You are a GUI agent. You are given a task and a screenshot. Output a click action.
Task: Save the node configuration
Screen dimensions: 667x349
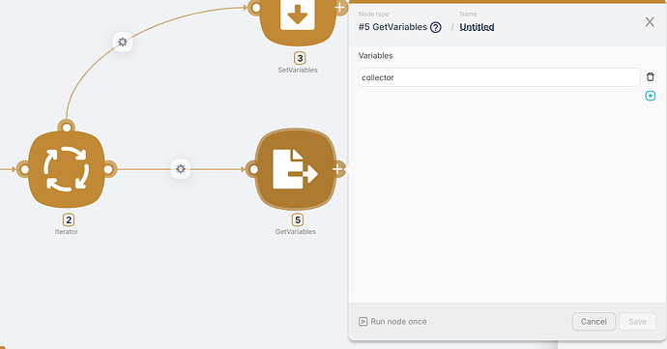(637, 321)
